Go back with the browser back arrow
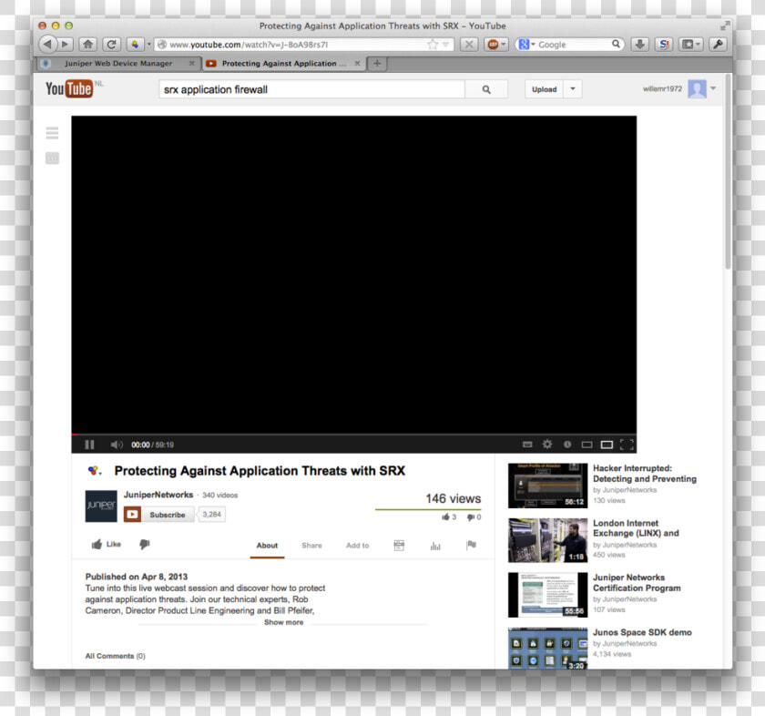 [x=47, y=45]
